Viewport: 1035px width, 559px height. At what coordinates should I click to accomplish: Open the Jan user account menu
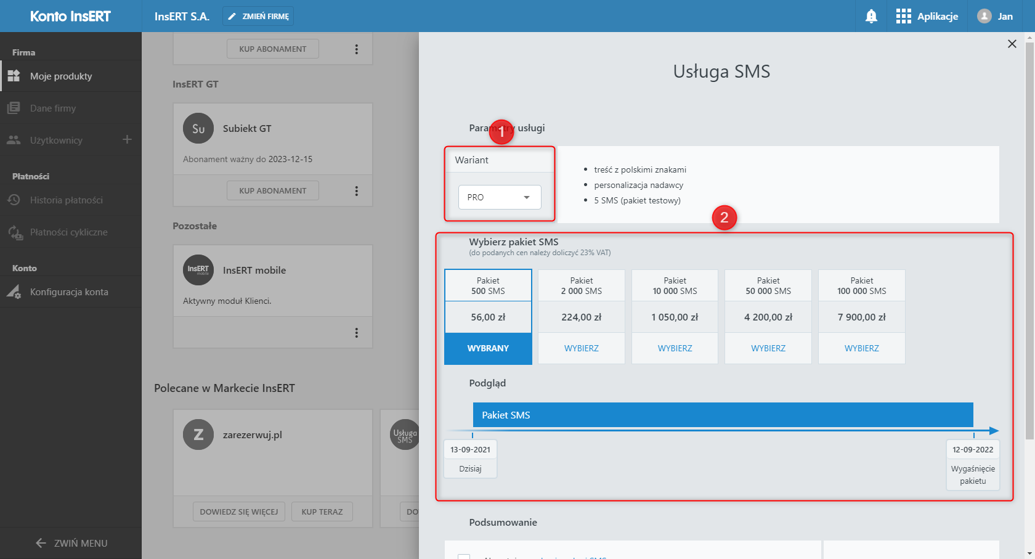pos(995,17)
